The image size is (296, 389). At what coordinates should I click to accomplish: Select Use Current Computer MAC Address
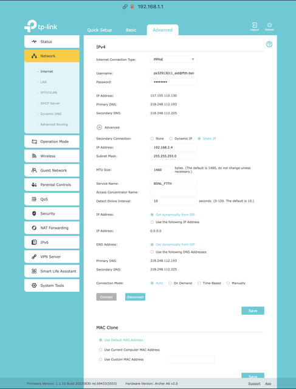click(x=100, y=350)
